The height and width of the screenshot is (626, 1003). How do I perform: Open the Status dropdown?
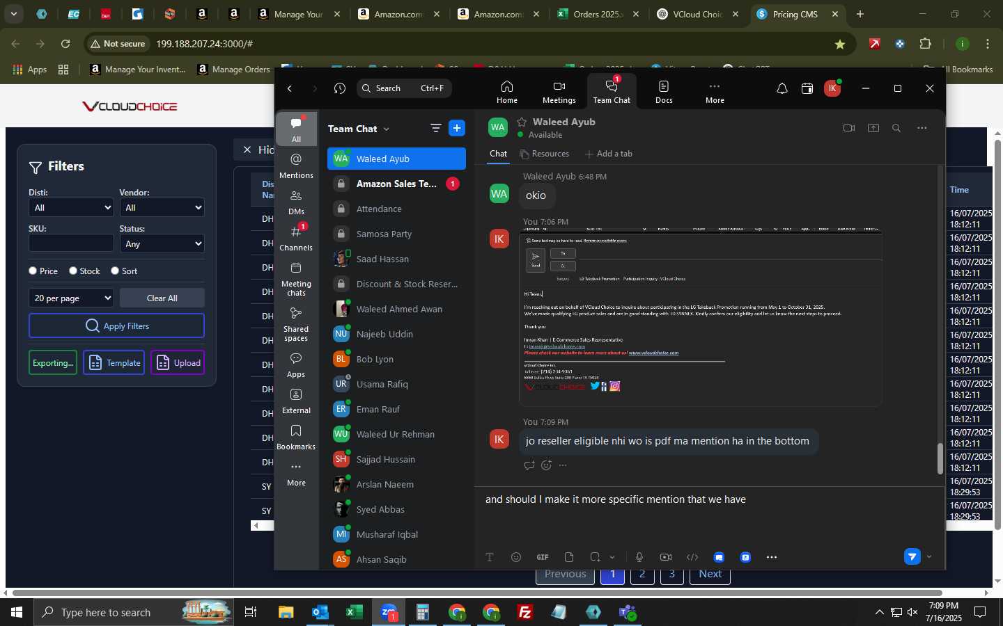[x=162, y=243]
